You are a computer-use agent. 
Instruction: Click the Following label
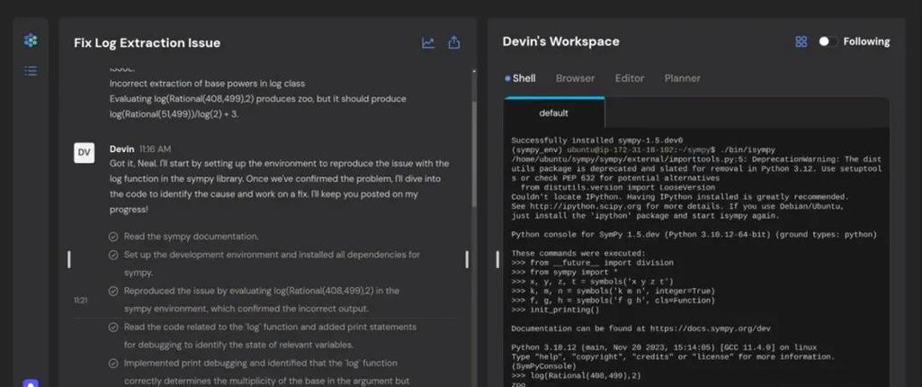coord(866,41)
